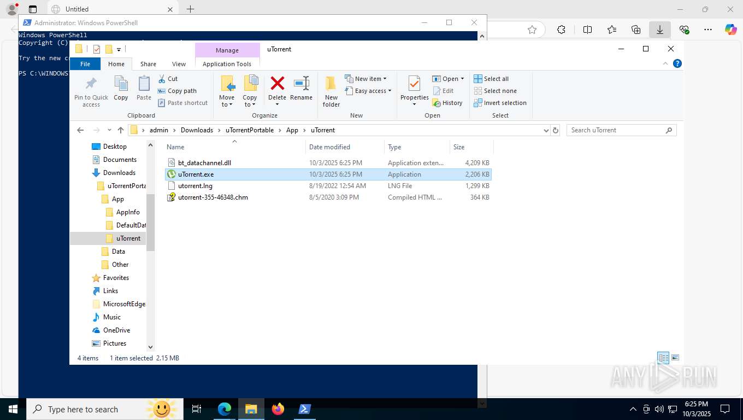Refresh the uTorrent folder view
743x420 pixels.
tap(556, 130)
